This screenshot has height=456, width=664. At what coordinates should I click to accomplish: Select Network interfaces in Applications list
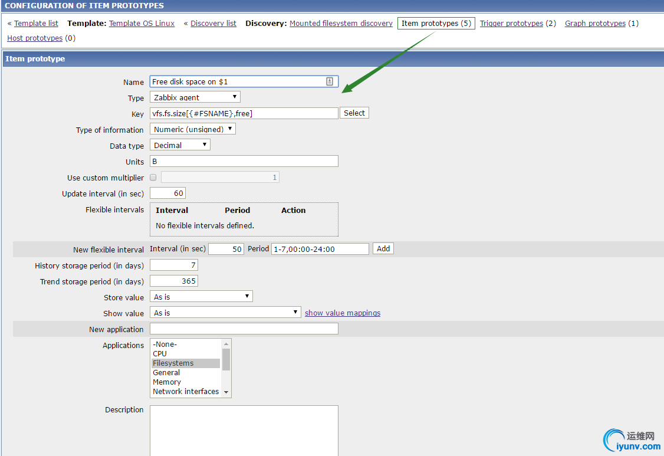(x=186, y=391)
